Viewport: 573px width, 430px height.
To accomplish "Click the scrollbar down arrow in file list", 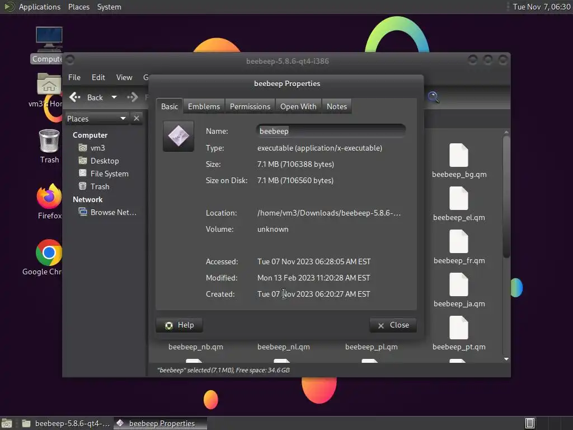I will tap(506, 359).
